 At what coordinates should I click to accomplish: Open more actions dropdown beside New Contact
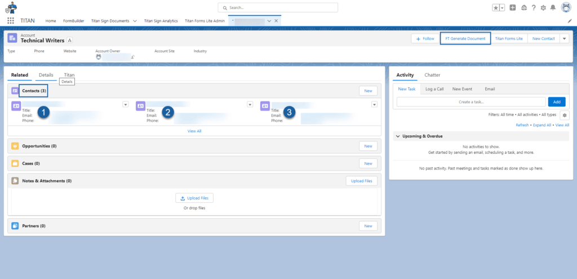click(564, 38)
